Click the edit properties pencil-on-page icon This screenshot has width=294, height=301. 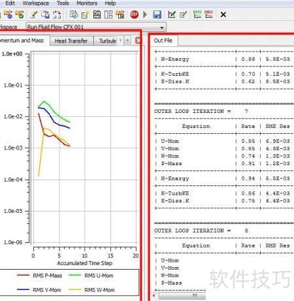(183, 14)
